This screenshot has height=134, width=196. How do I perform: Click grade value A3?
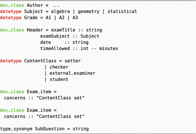[75, 18]
